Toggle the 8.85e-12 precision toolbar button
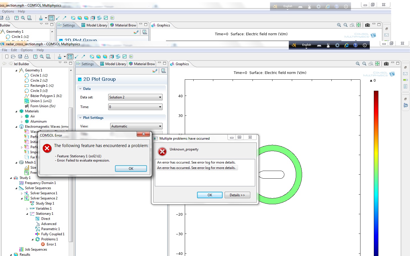 [x=70, y=57]
